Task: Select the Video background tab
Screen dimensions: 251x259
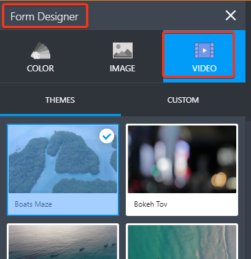Action: coord(204,57)
